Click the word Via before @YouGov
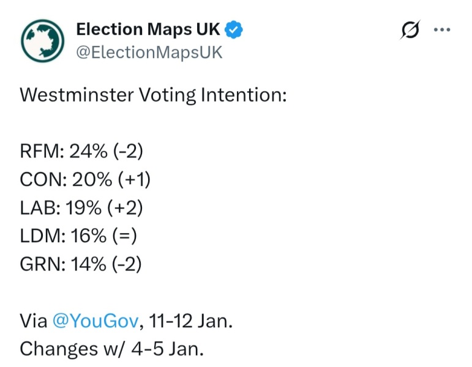 point(33,321)
